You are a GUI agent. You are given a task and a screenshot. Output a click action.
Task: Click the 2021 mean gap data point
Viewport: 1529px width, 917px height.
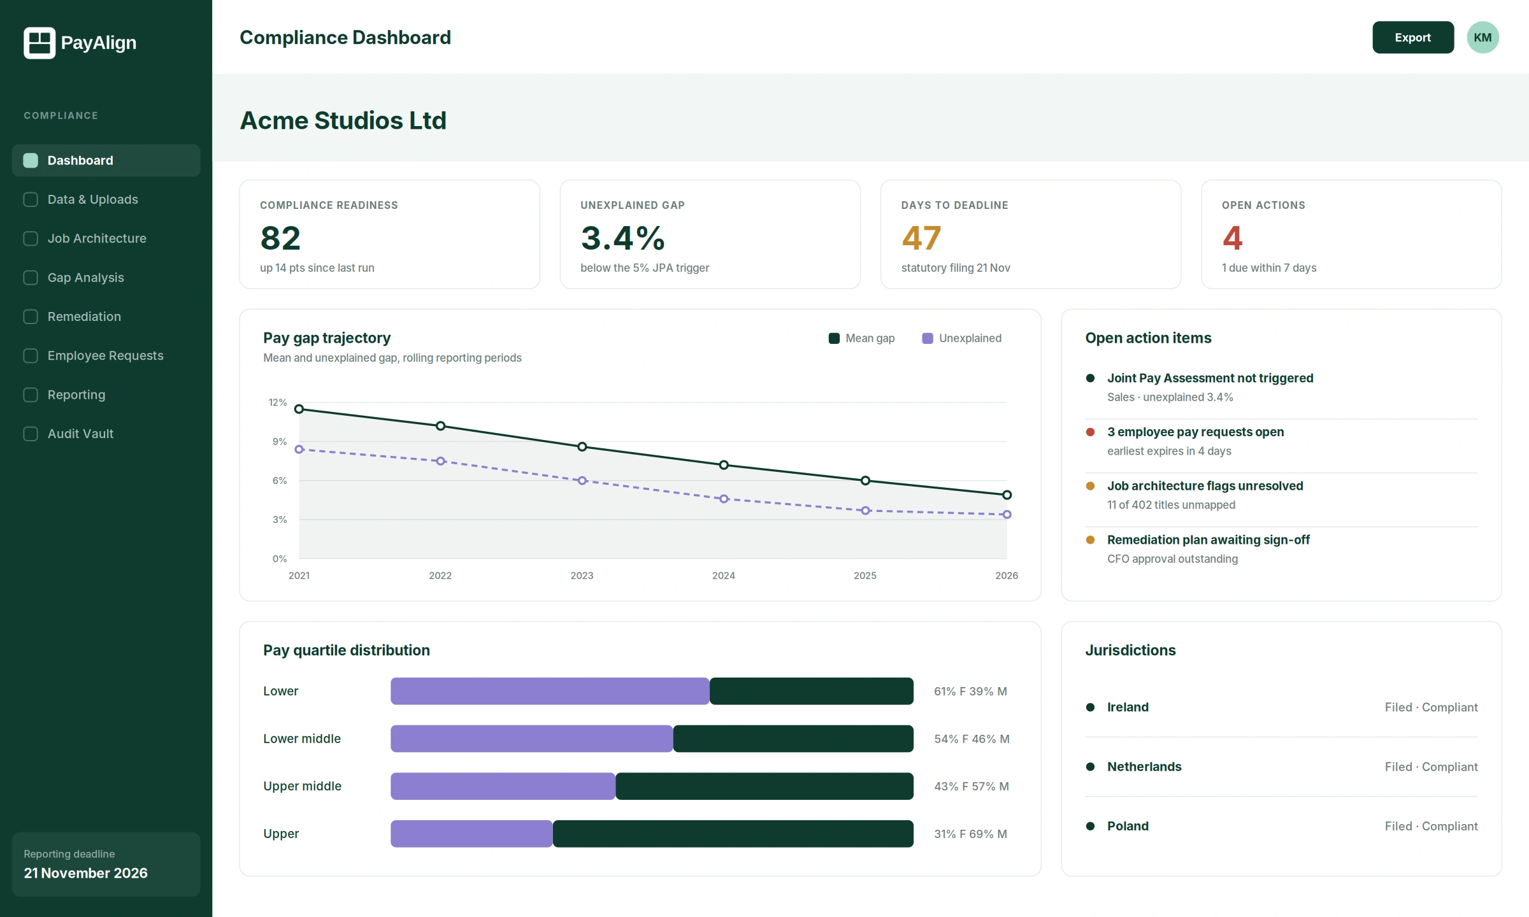299,409
